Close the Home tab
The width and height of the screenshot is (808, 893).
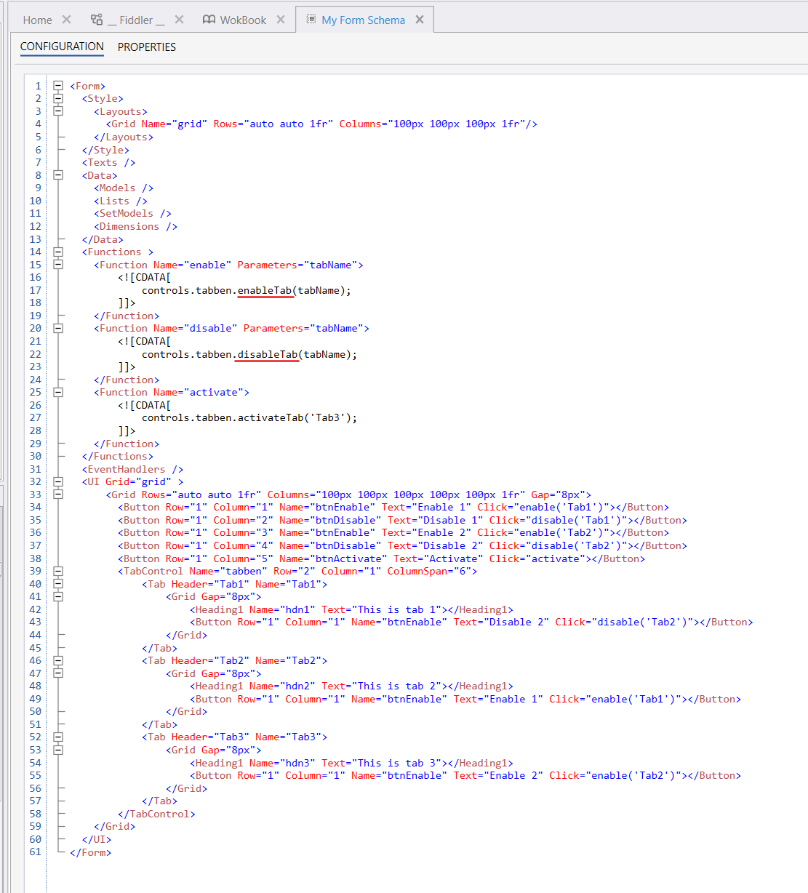pos(66,20)
